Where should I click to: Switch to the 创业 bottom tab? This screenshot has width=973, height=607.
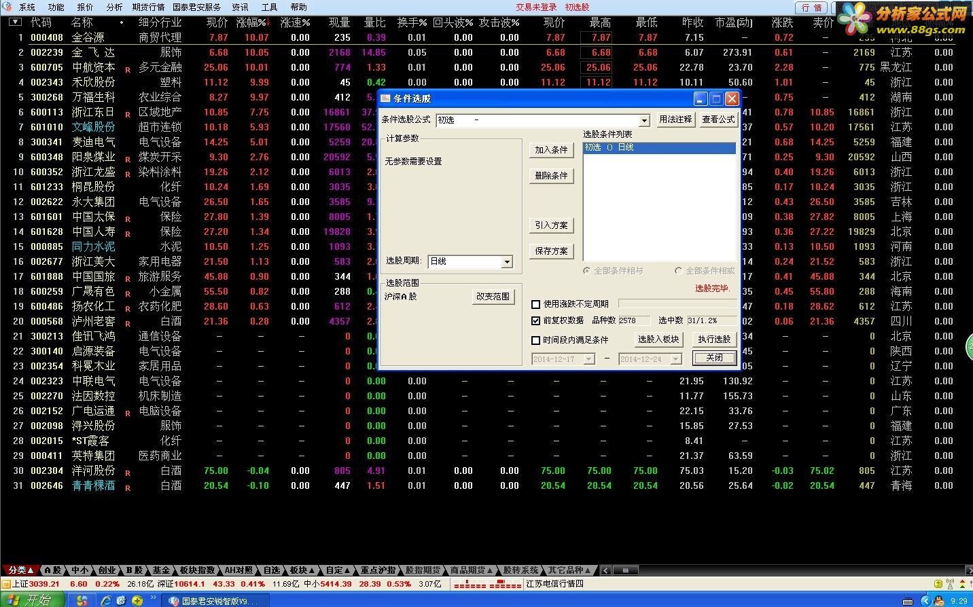[107, 570]
